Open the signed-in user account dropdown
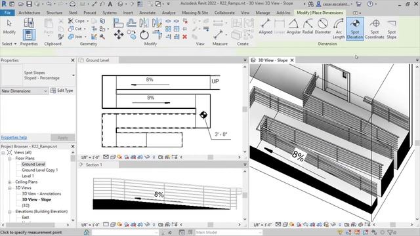The image size is (420, 236). click(x=334, y=4)
